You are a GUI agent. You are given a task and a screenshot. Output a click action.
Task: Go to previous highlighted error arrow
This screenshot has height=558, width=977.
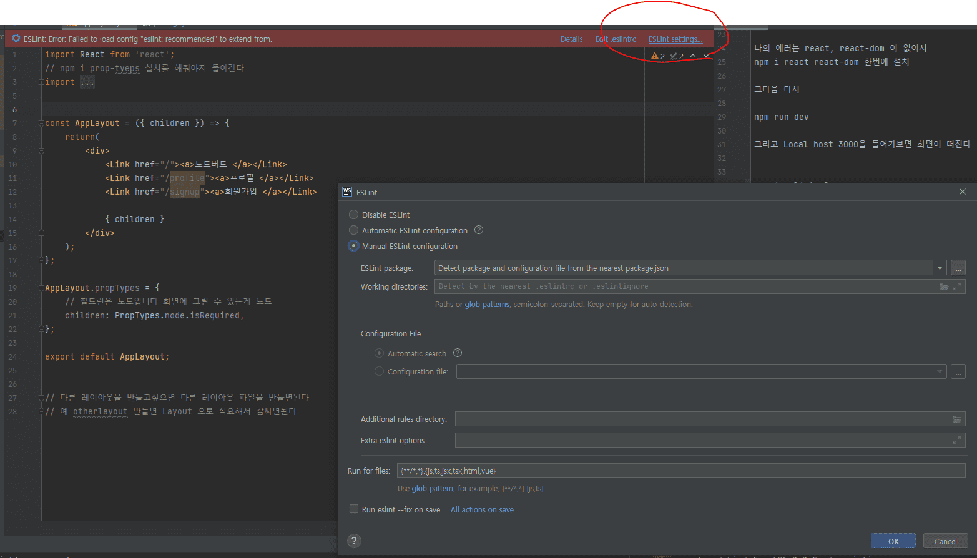(x=693, y=56)
